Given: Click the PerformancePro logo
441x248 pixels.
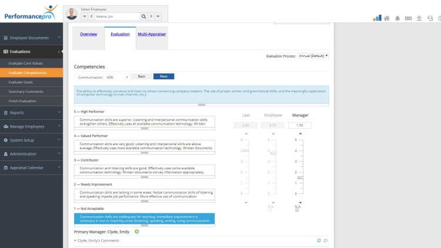Looking at the screenshot, I should 31,13.
